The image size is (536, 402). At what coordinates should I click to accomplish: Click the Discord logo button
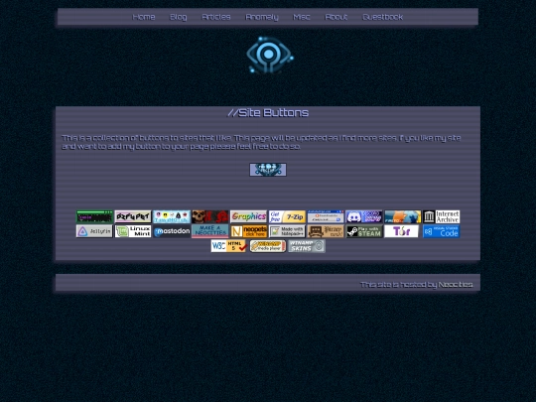click(x=364, y=216)
